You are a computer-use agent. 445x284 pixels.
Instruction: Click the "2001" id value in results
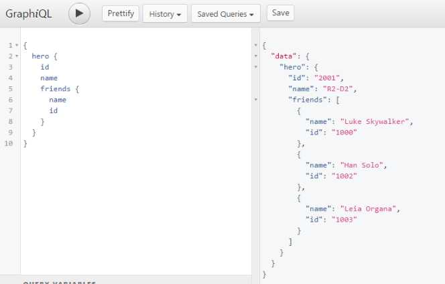(x=327, y=78)
